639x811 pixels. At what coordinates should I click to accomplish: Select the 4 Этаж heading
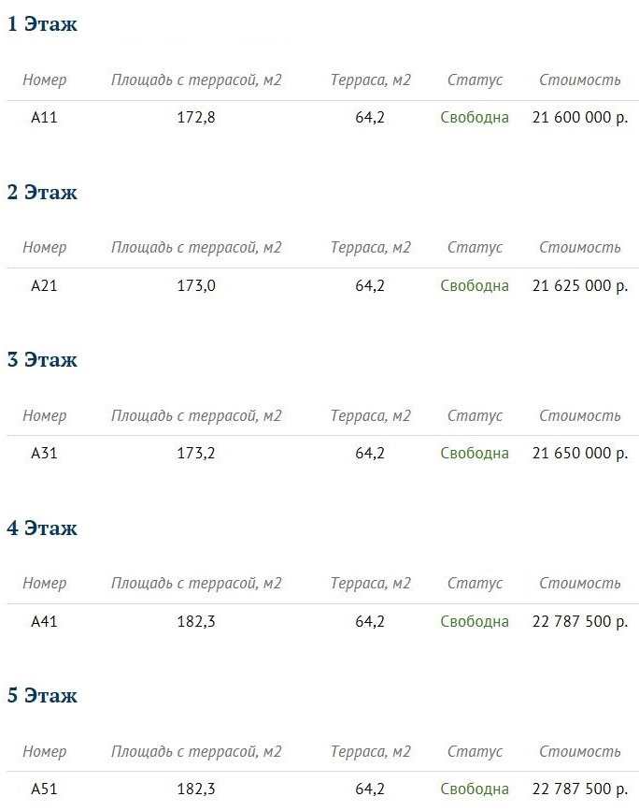pyautogui.click(x=42, y=528)
